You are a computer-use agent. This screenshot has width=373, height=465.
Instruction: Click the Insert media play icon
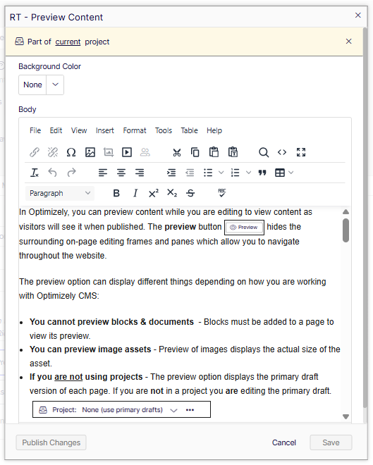(x=127, y=152)
